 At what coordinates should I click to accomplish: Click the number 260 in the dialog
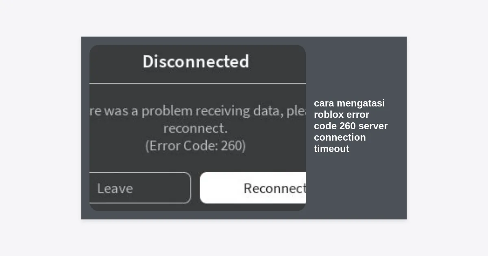(x=232, y=145)
